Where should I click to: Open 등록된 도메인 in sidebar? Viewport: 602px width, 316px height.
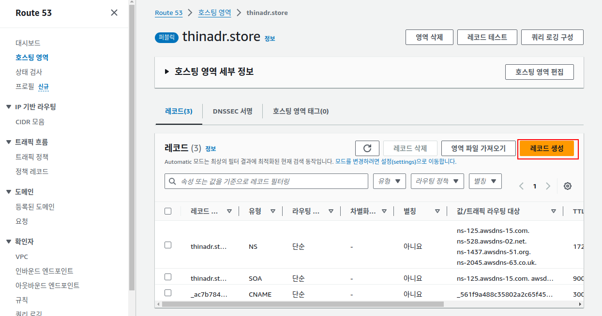tap(35, 207)
